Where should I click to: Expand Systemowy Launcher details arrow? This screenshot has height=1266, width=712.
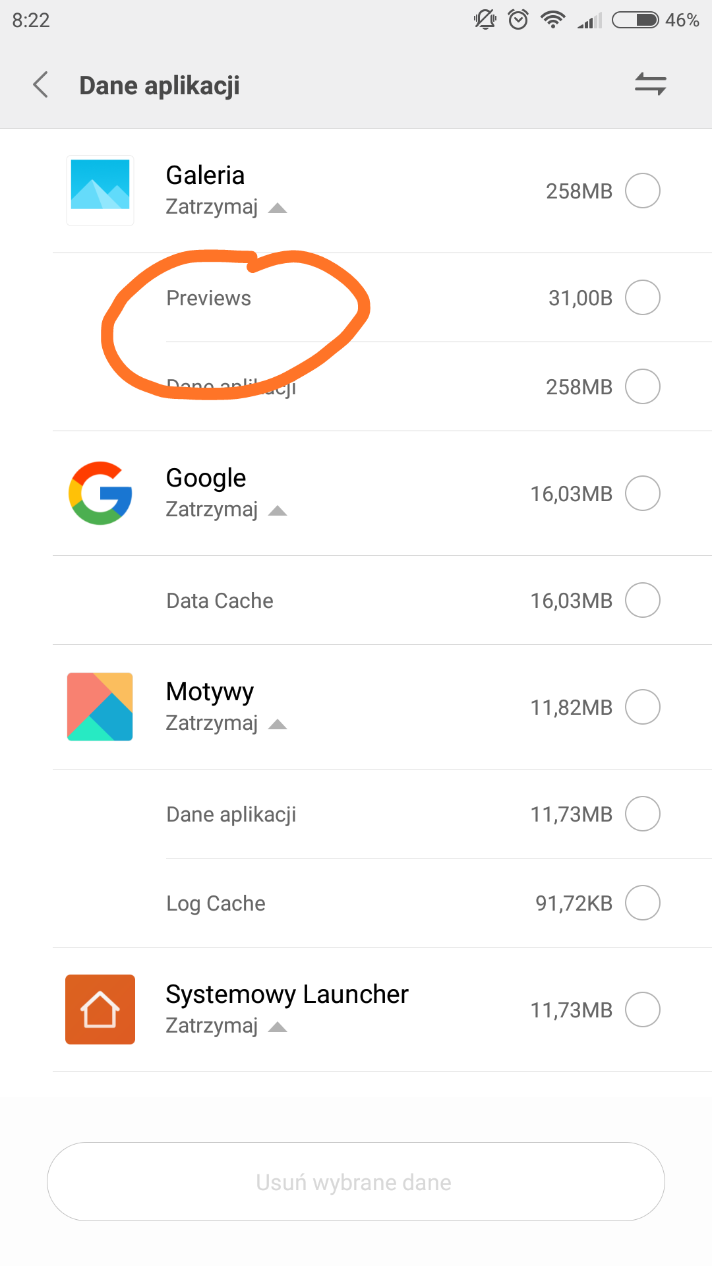[x=278, y=1027]
